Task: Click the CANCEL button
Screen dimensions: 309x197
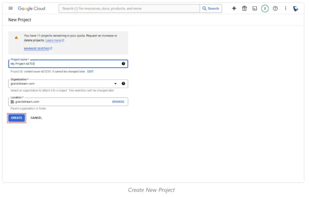Action: coord(36,118)
